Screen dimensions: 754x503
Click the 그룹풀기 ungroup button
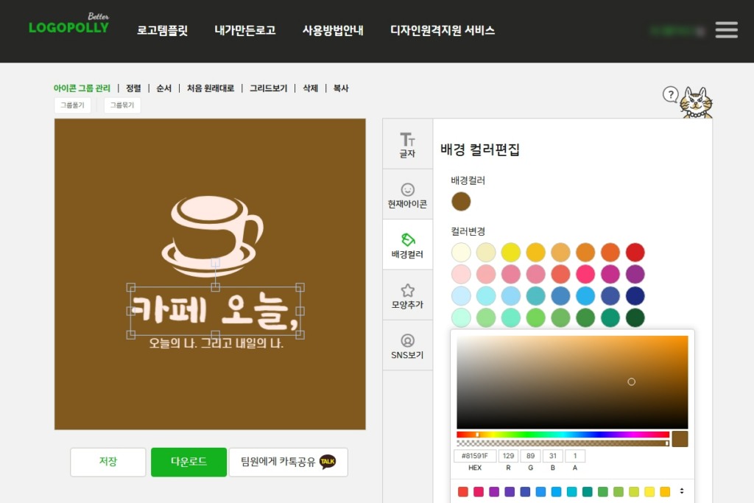pyautogui.click(x=73, y=105)
